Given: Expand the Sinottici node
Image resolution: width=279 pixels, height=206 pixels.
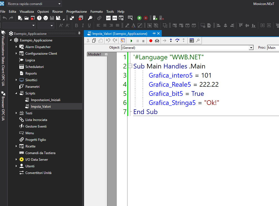Looking at the screenshot, I should pyautogui.click(x=16, y=80).
